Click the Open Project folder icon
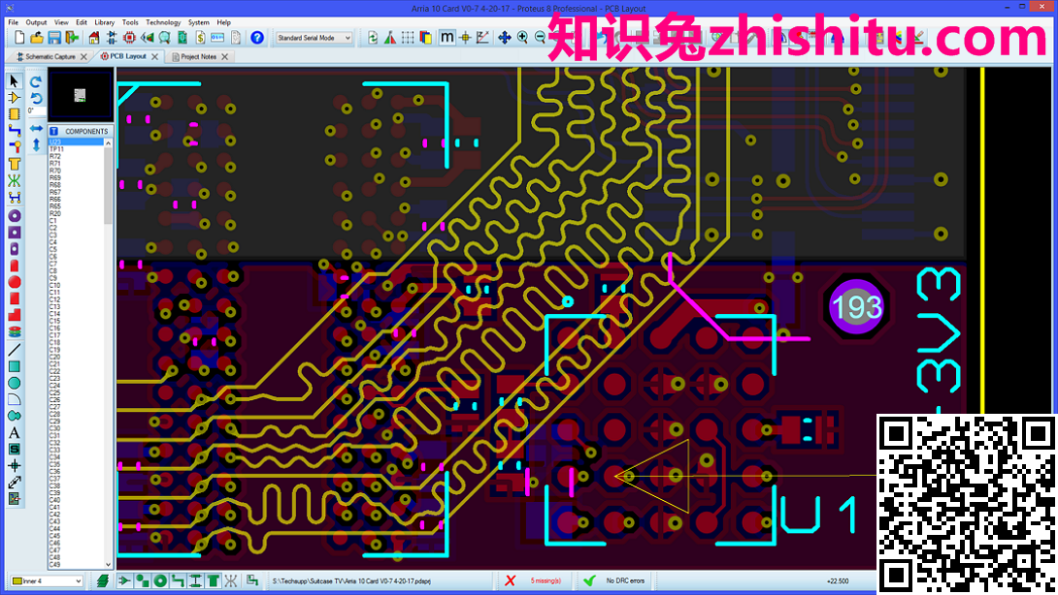Screen dimensions: 1058x595 [x=37, y=38]
